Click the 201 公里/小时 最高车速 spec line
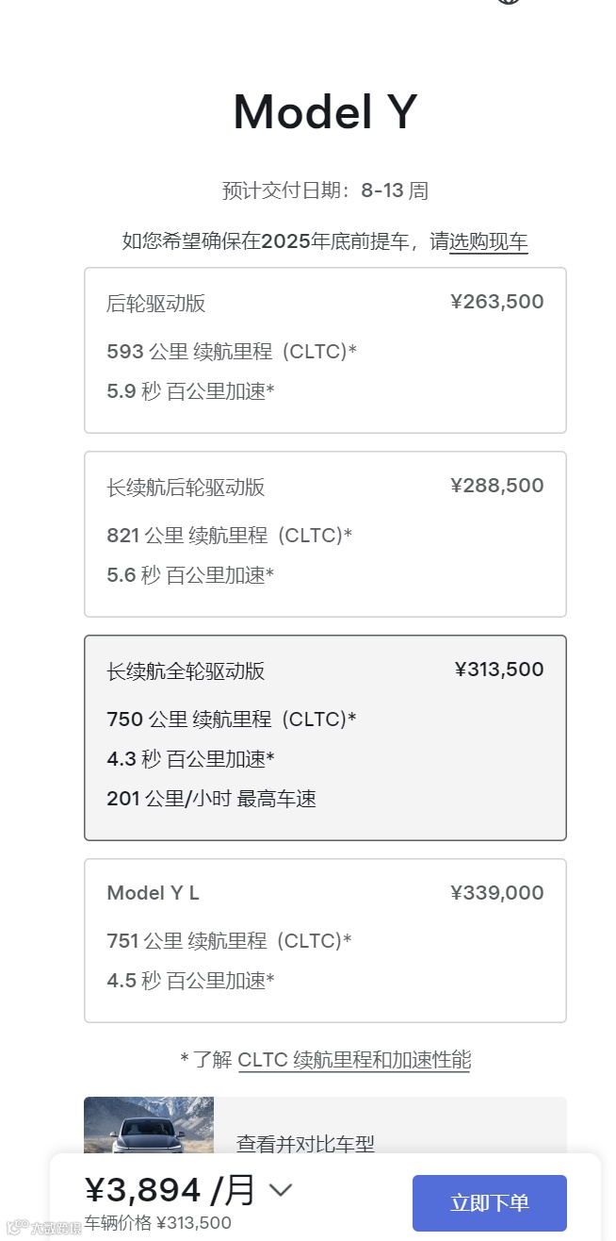The image size is (616, 1241). click(x=212, y=799)
